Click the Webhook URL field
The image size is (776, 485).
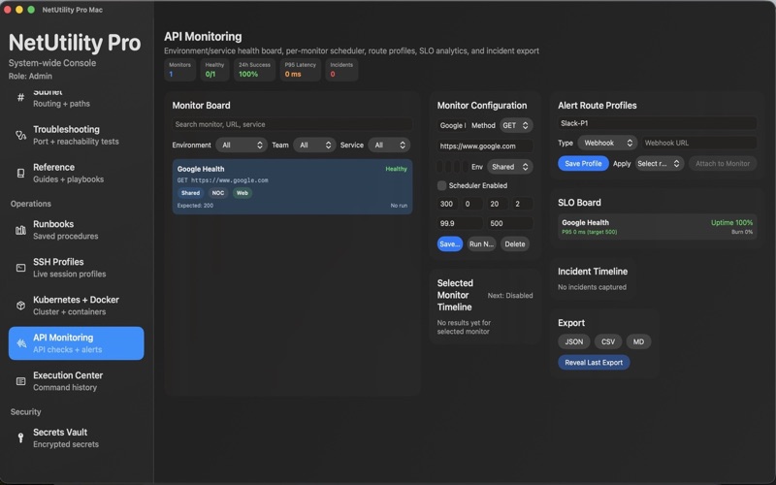pyautogui.click(x=699, y=143)
